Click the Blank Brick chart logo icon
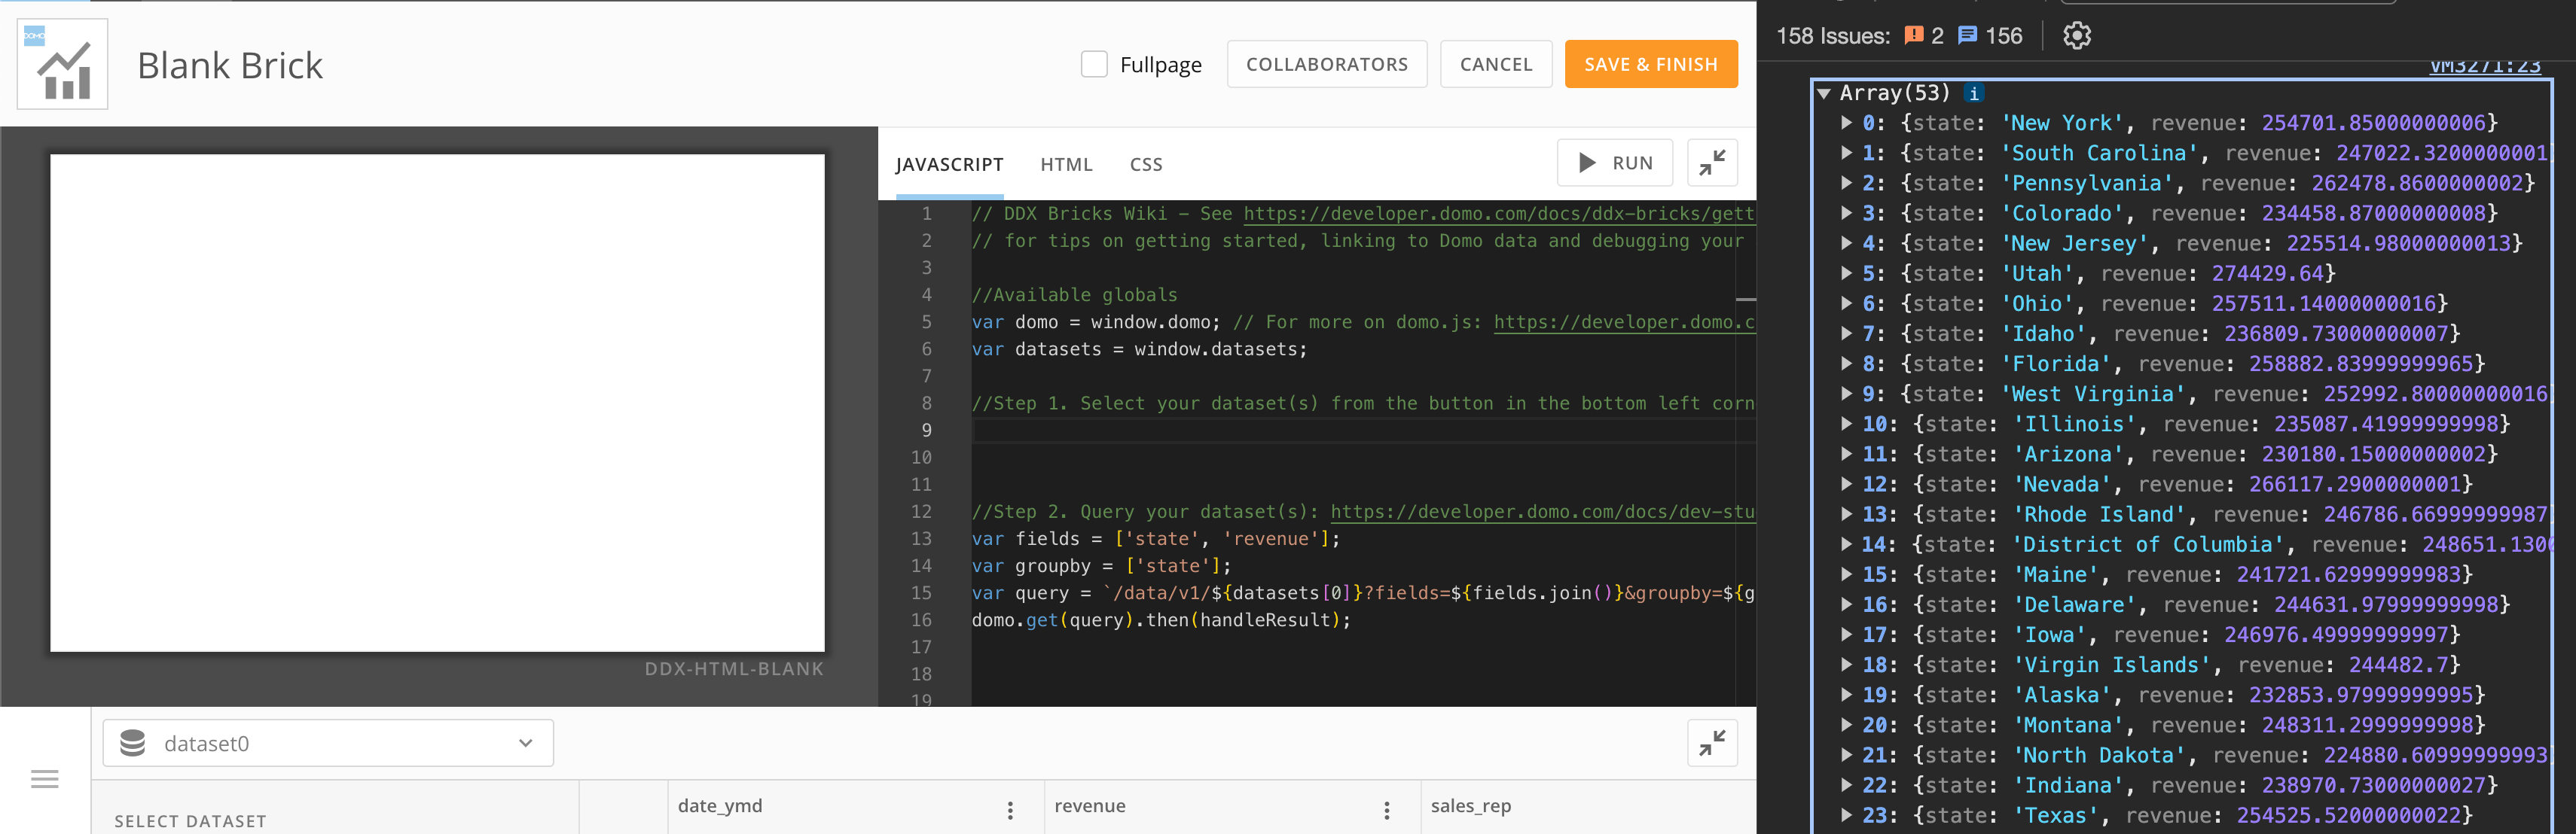The width and height of the screenshot is (2576, 834). (62, 64)
